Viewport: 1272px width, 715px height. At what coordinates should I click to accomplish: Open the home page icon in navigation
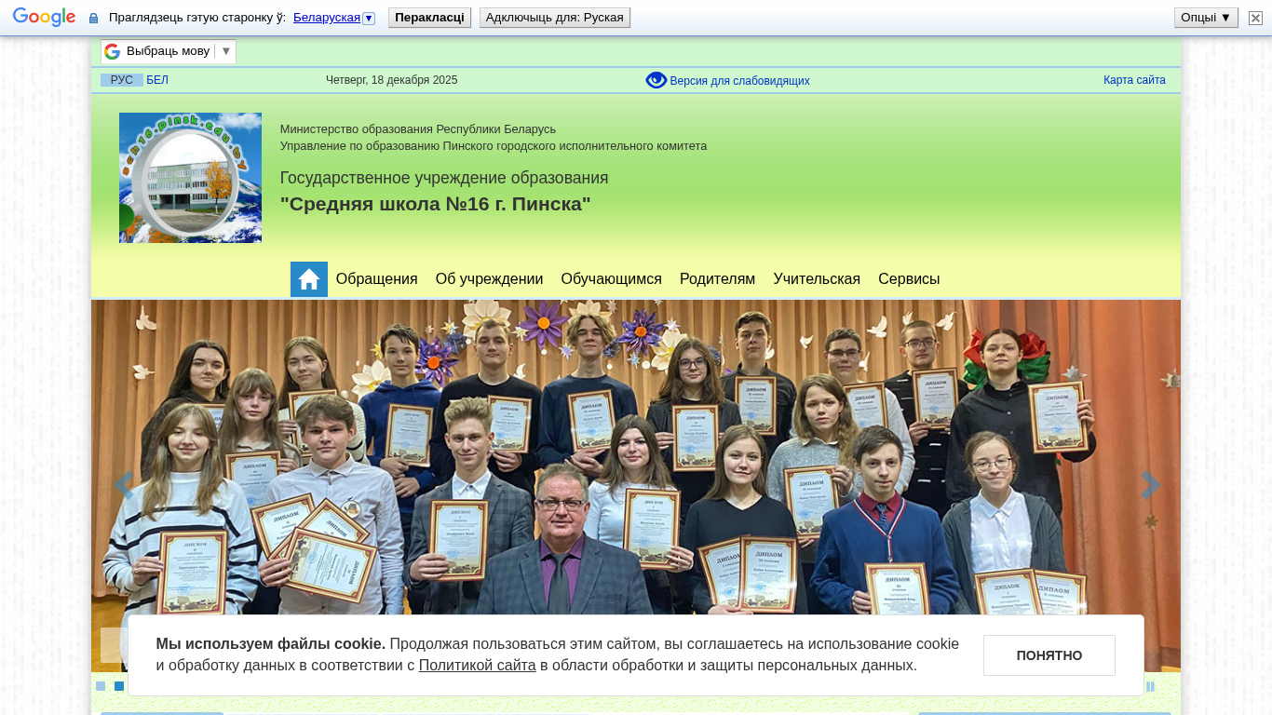point(309,279)
